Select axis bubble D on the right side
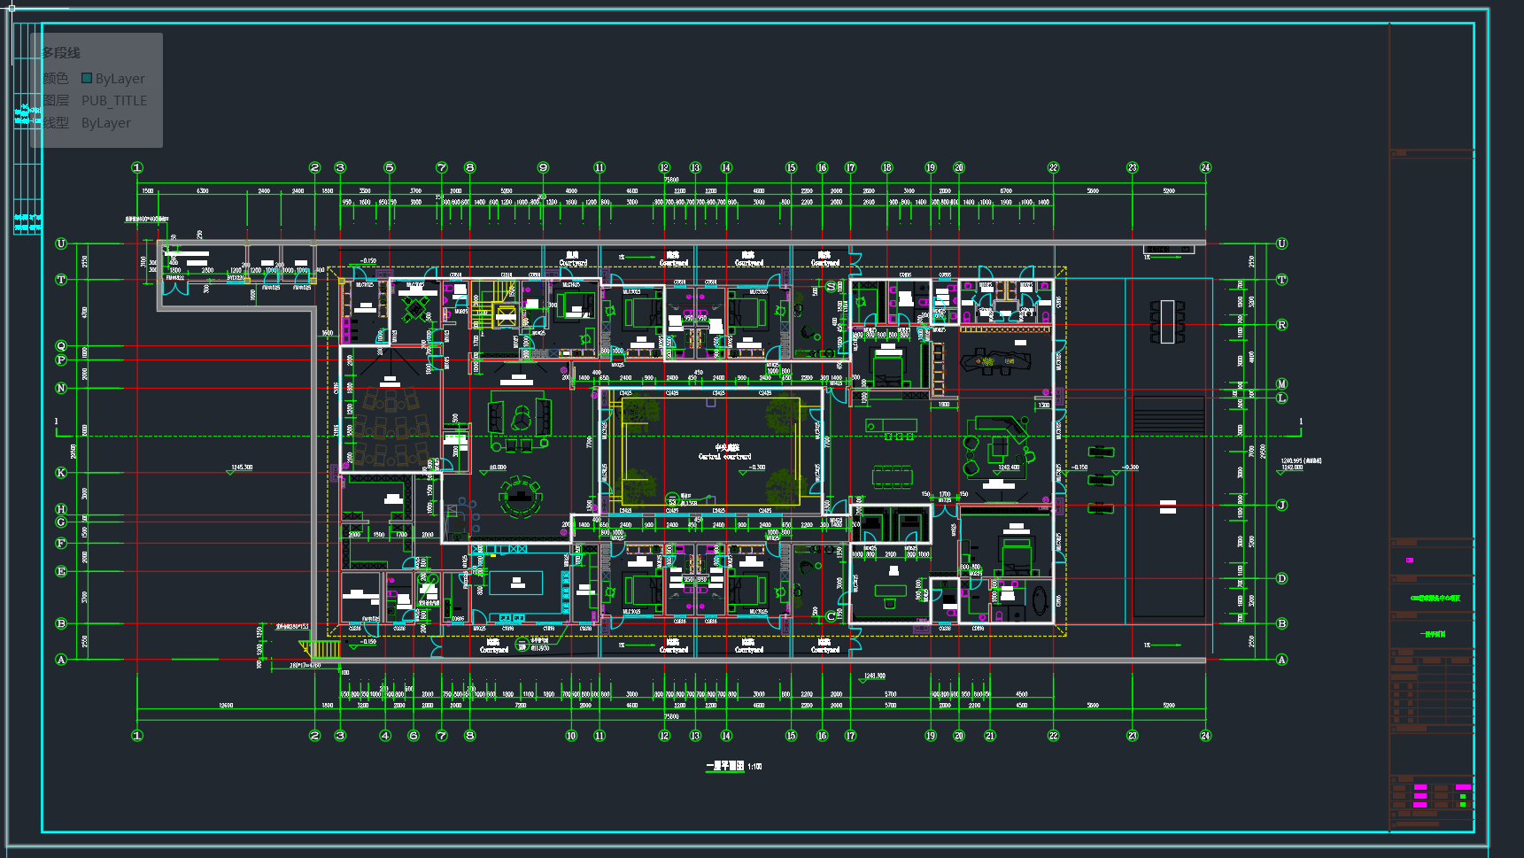Image resolution: width=1524 pixels, height=858 pixels. [x=1281, y=578]
